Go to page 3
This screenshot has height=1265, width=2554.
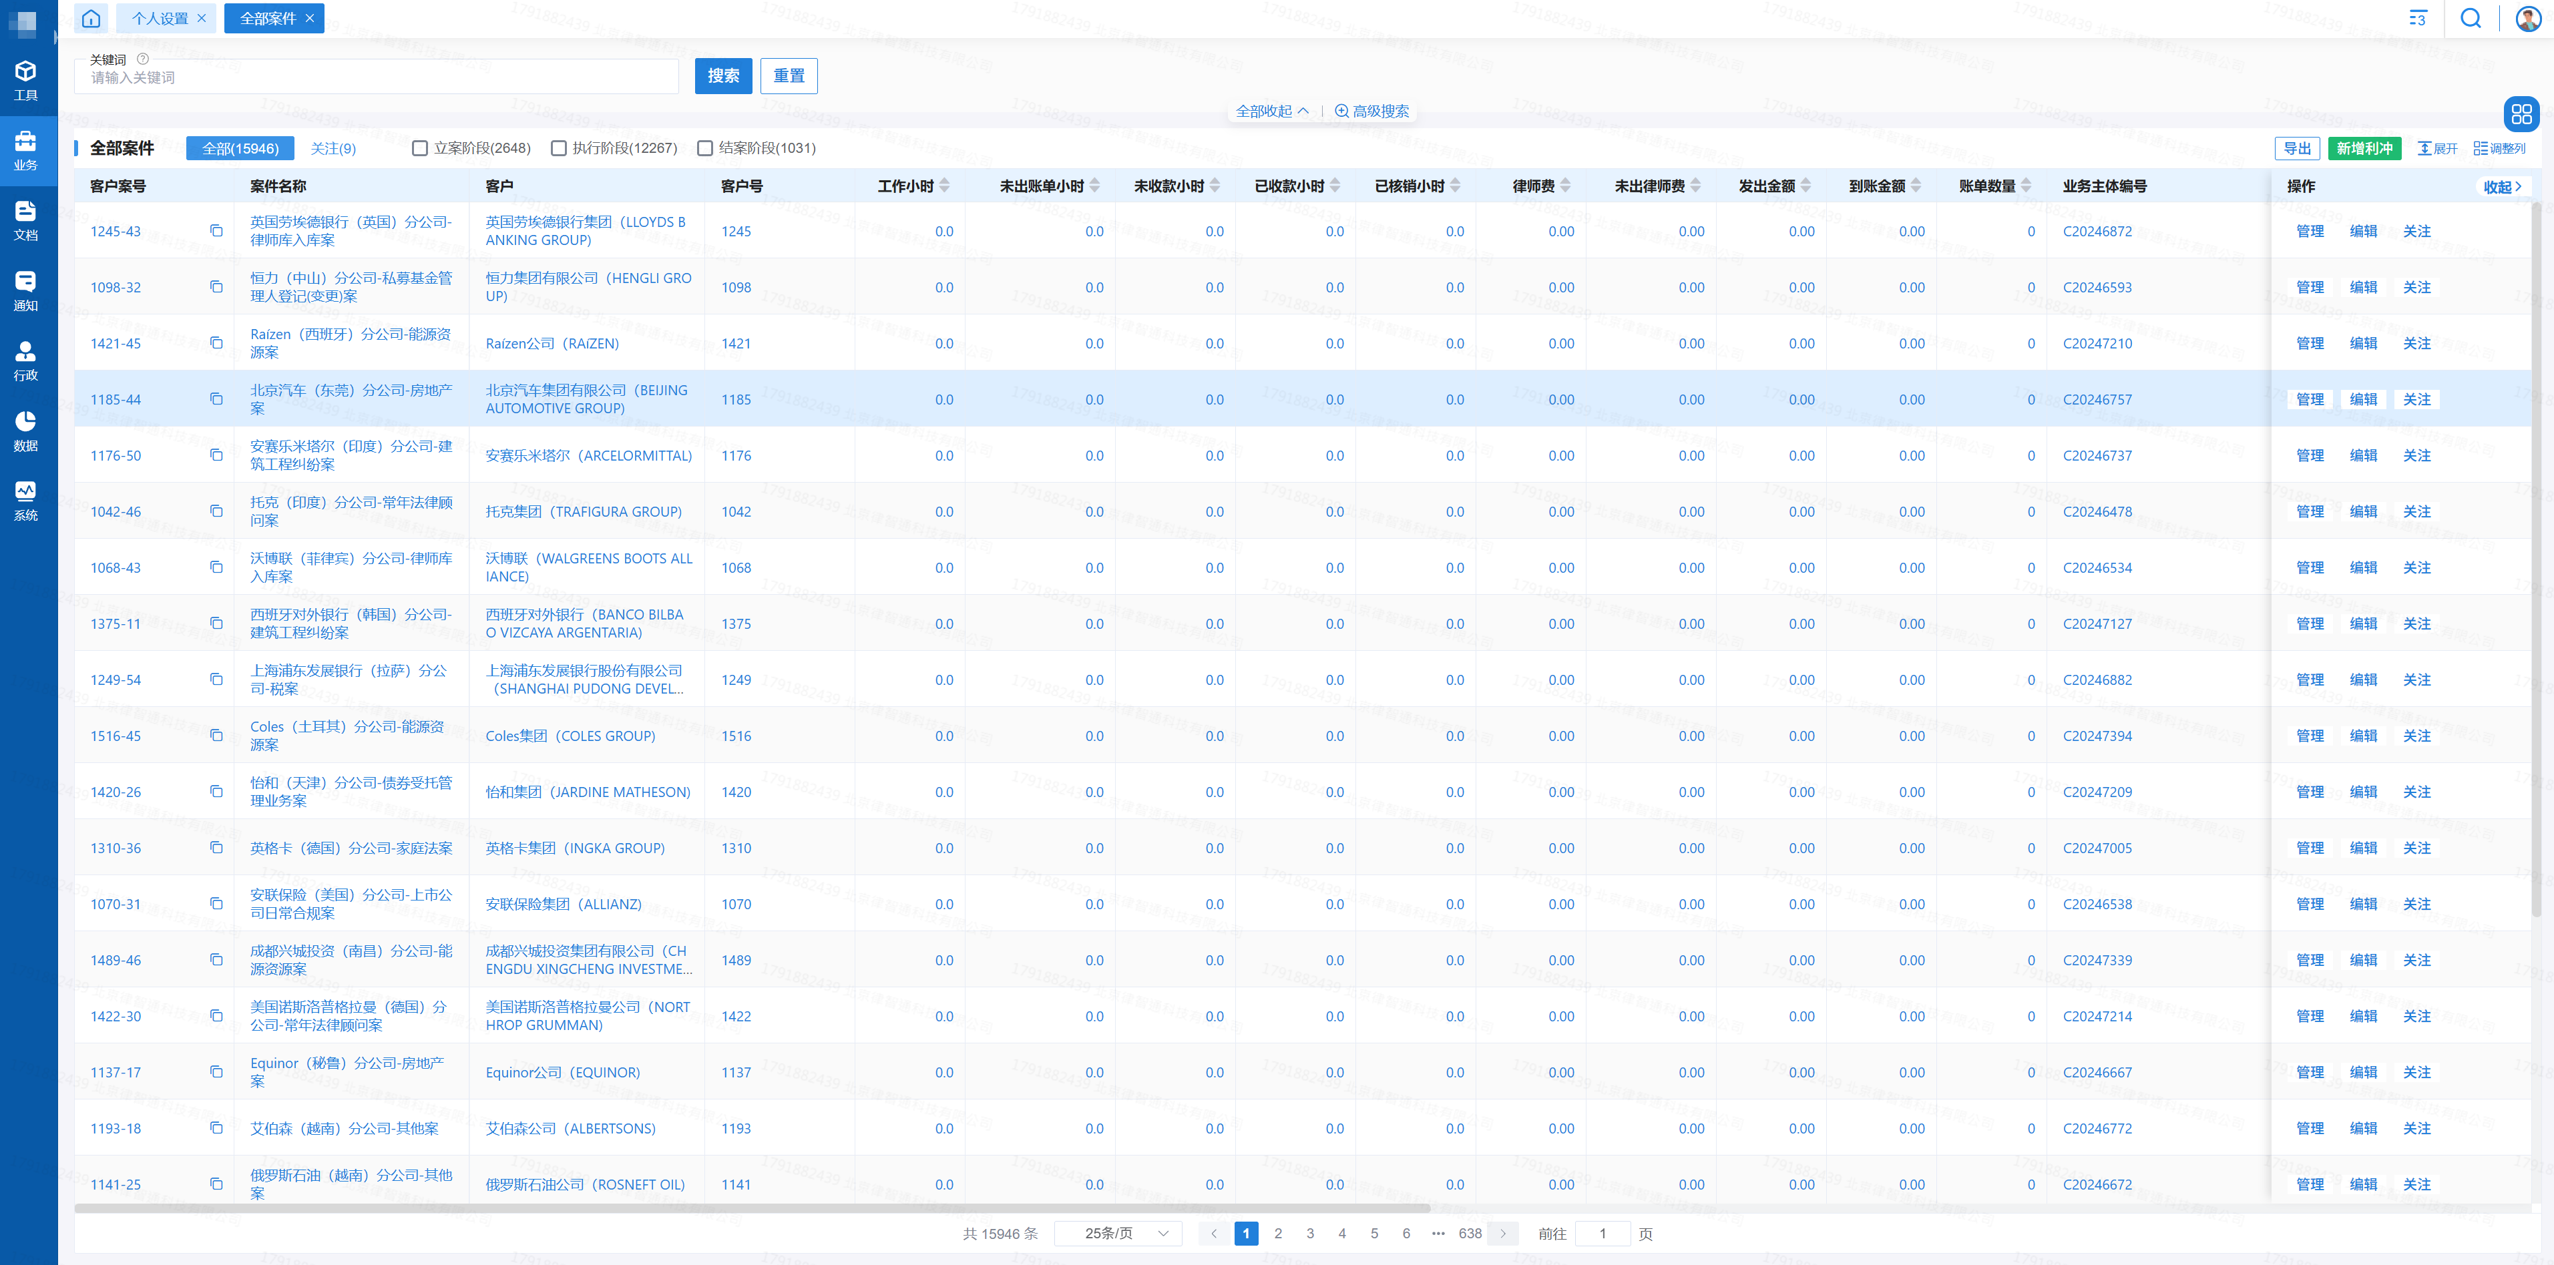click(x=1310, y=1233)
